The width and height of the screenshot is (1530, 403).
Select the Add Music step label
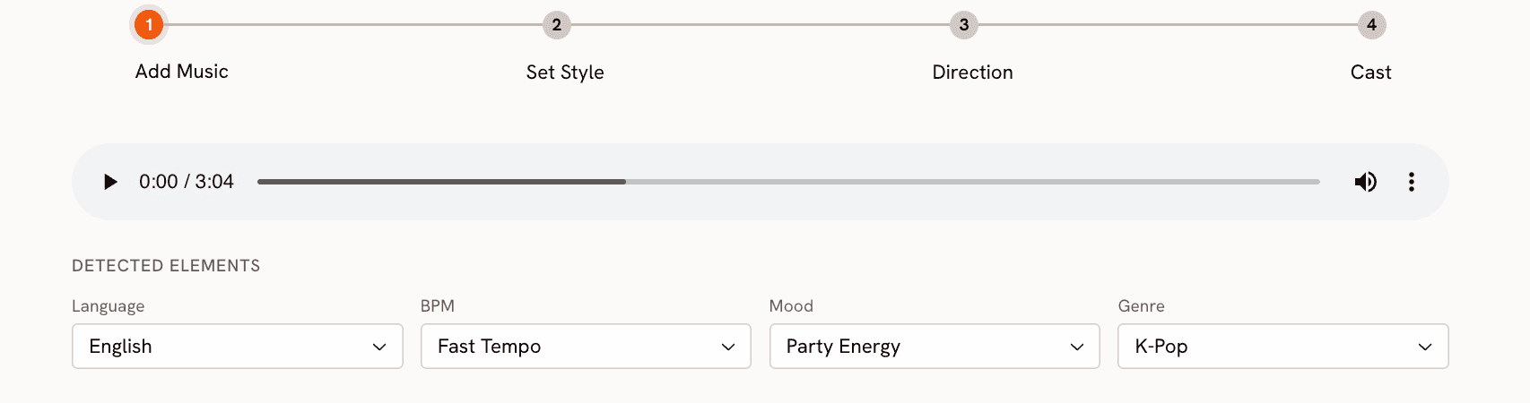click(182, 72)
